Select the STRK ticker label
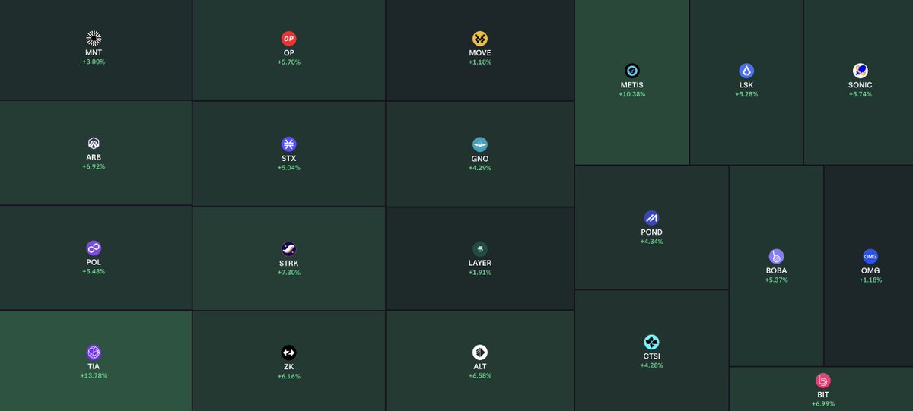Viewport: 913px width, 411px height. point(288,263)
